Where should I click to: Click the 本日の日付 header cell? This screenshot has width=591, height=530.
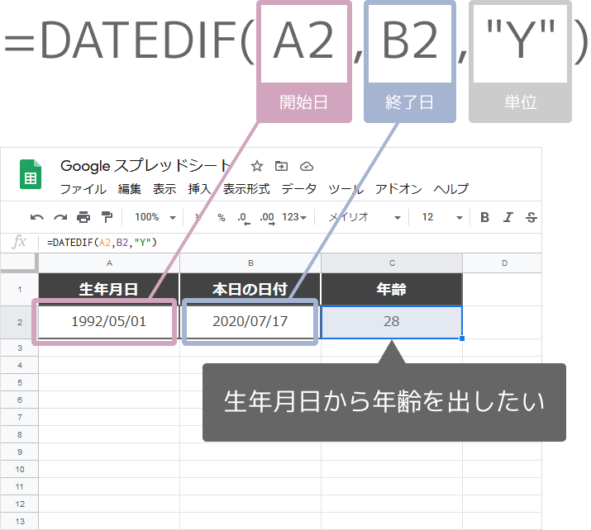point(250,290)
